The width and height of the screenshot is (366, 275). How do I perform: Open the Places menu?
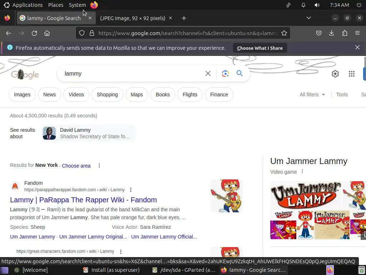tap(56, 5)
